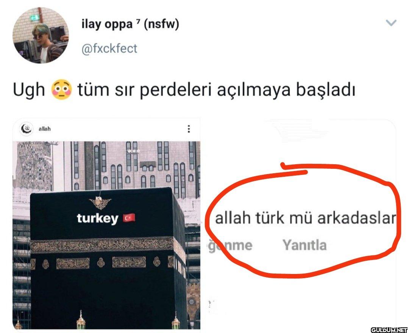Open the tweet author's profile picture

click(41, 35)
